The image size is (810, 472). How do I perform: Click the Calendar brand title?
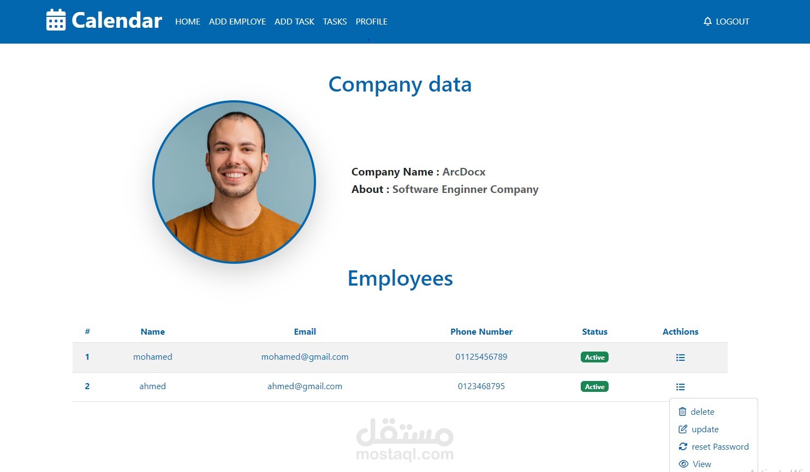(117, 21)
